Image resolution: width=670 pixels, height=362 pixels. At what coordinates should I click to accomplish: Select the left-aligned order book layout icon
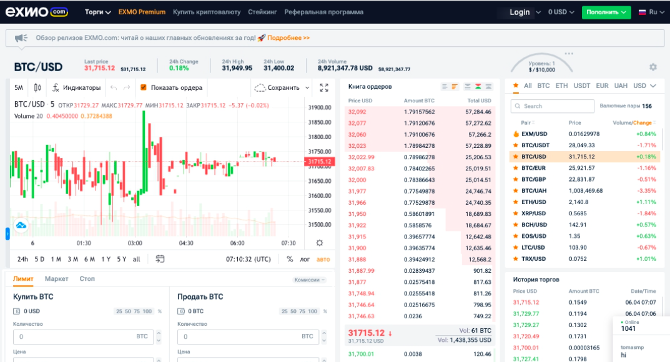click(445, 87)
